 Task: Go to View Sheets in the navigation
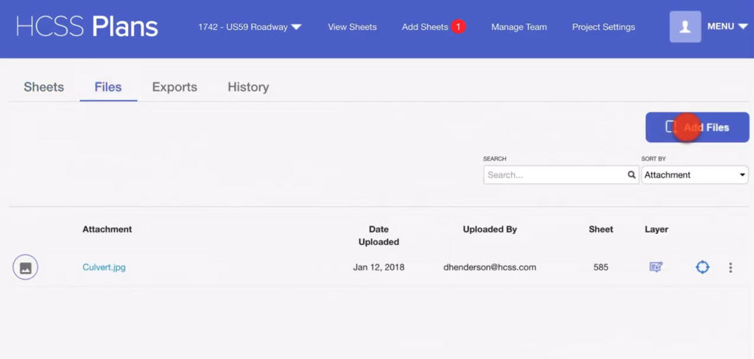pyautogui.click(x=352, y=27)
